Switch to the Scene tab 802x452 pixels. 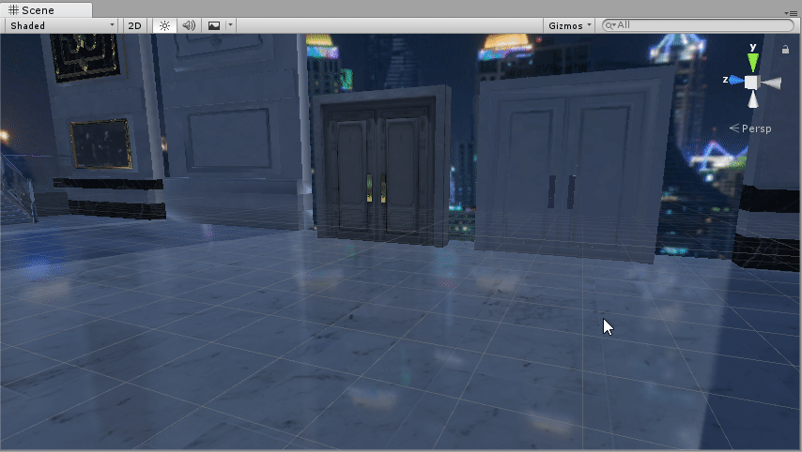[46, 9]
